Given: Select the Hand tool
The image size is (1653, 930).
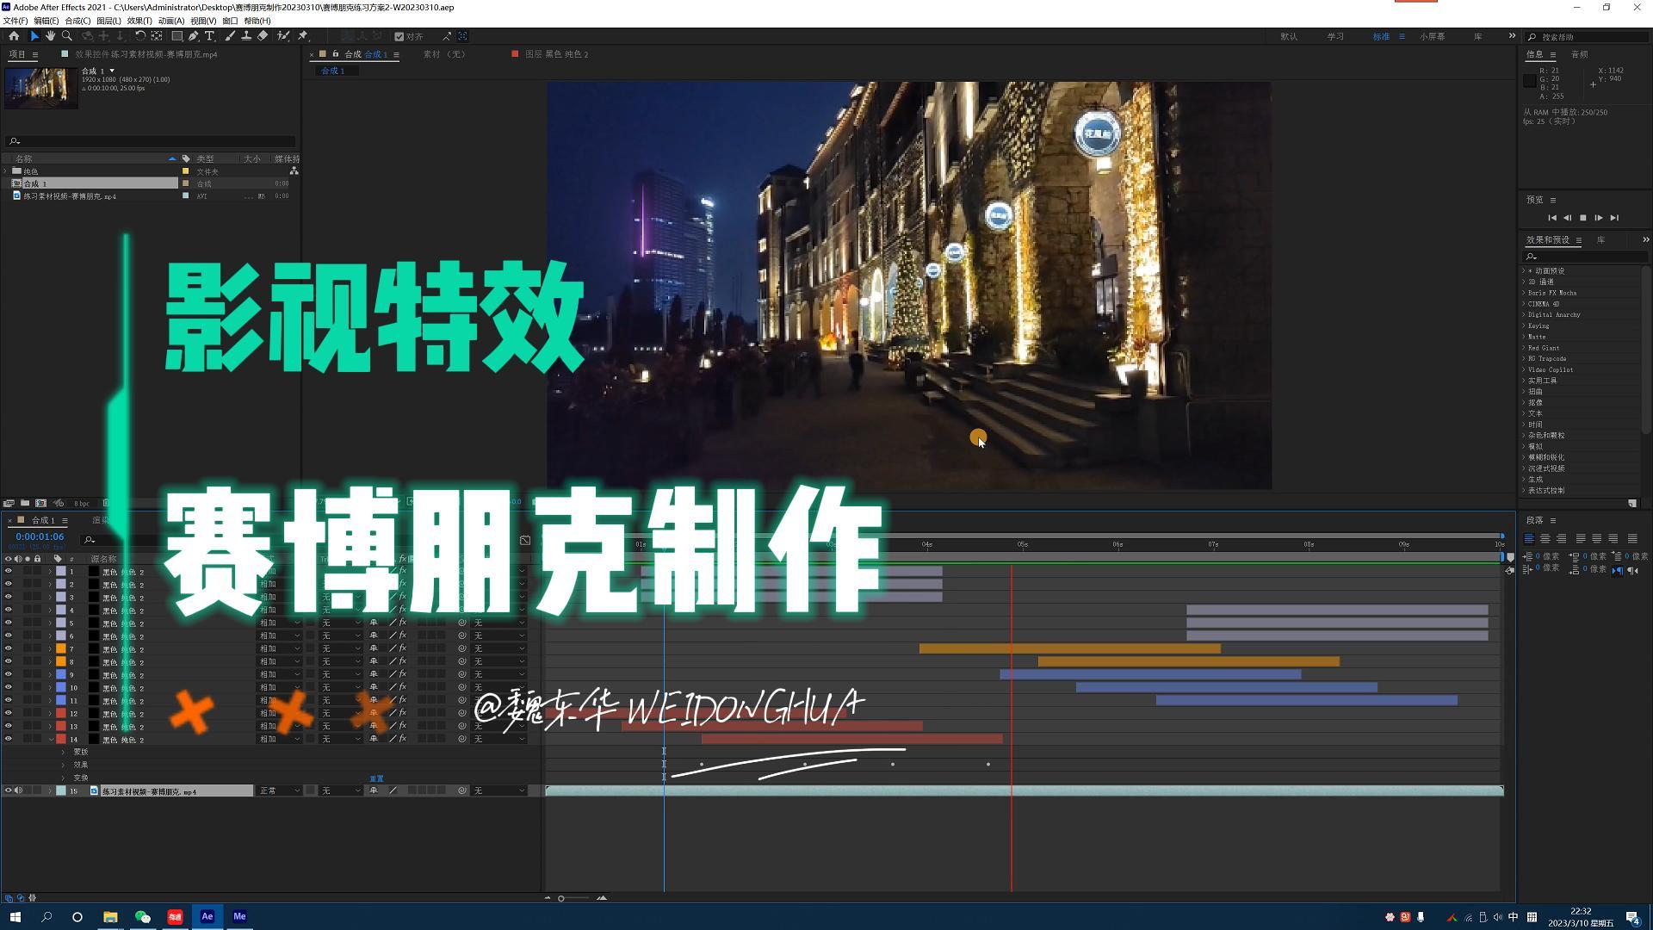Looking at the screenshot, I should pos(50,36).
